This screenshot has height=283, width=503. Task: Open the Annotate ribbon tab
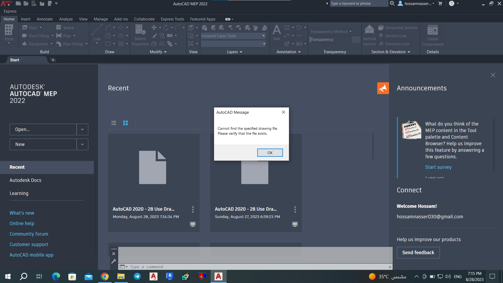45,19
